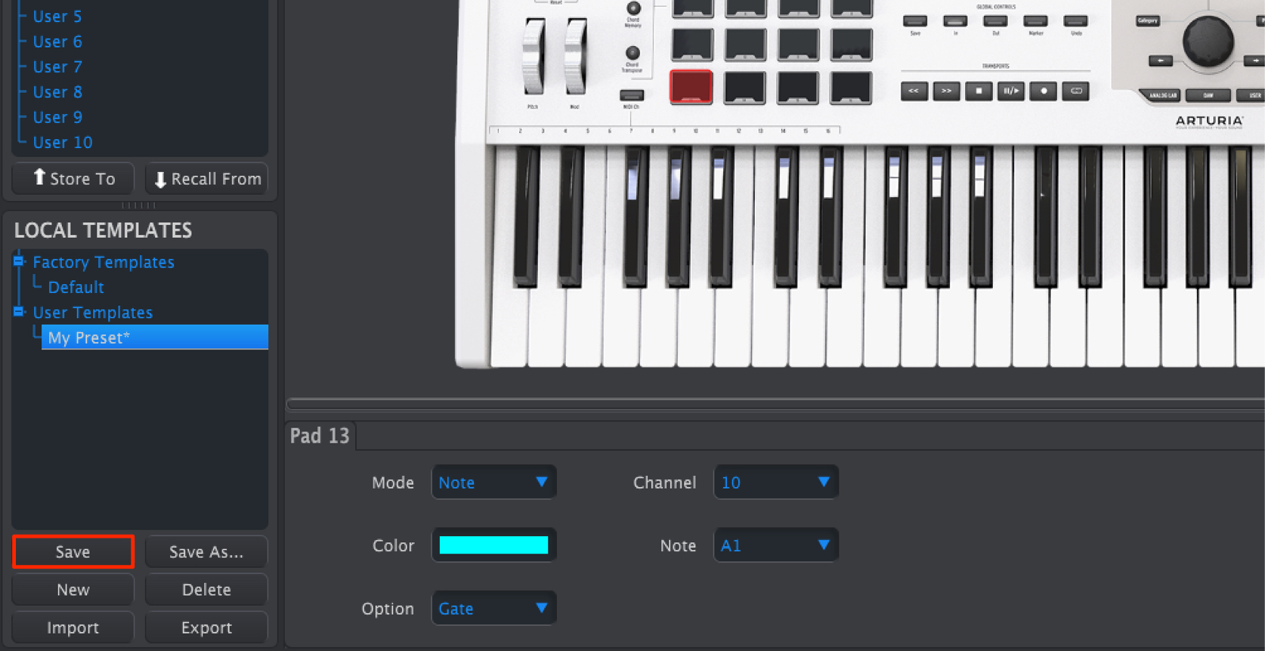Click the Delete template button
This screenshot has height=651, width=1265.
click(x=206, y=589)
